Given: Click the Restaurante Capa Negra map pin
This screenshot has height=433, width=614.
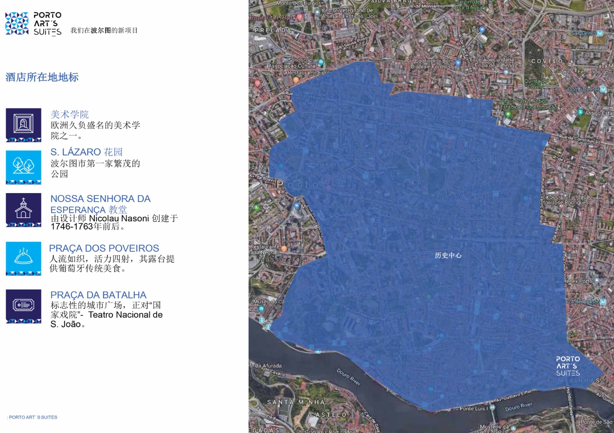Looking at the screenshot, I should pos(284,249).
